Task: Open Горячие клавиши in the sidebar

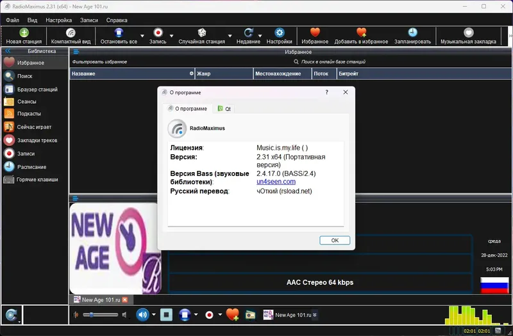Action: click(31, 180)
